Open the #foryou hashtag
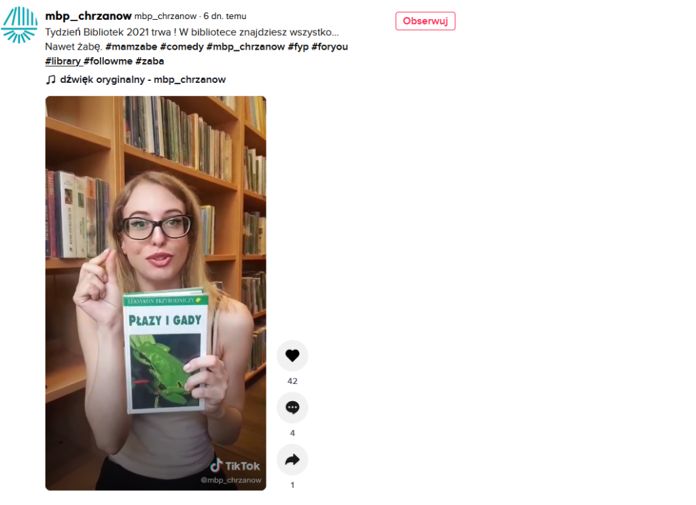This screenshot has height=505, width=696. tap(330, 47)
